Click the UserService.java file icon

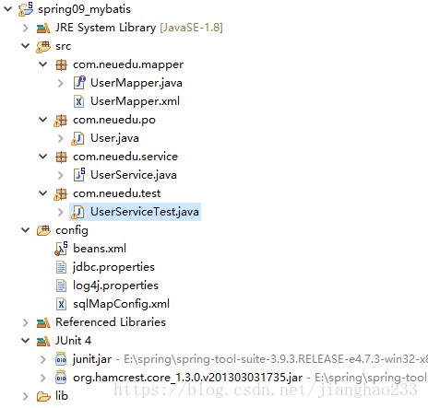(x=79, y=175)
